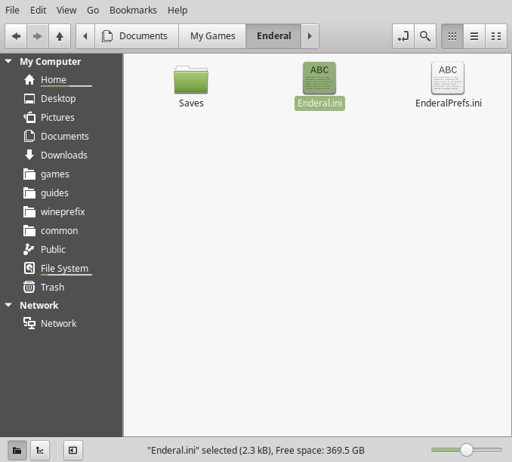Collapse the My Computer sidebar section
The height and width of the screenshot is (462, 512).
tap(8, 61)
